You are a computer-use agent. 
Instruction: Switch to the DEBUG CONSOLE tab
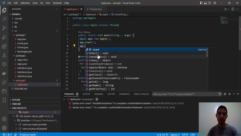(x=142, y=94)
